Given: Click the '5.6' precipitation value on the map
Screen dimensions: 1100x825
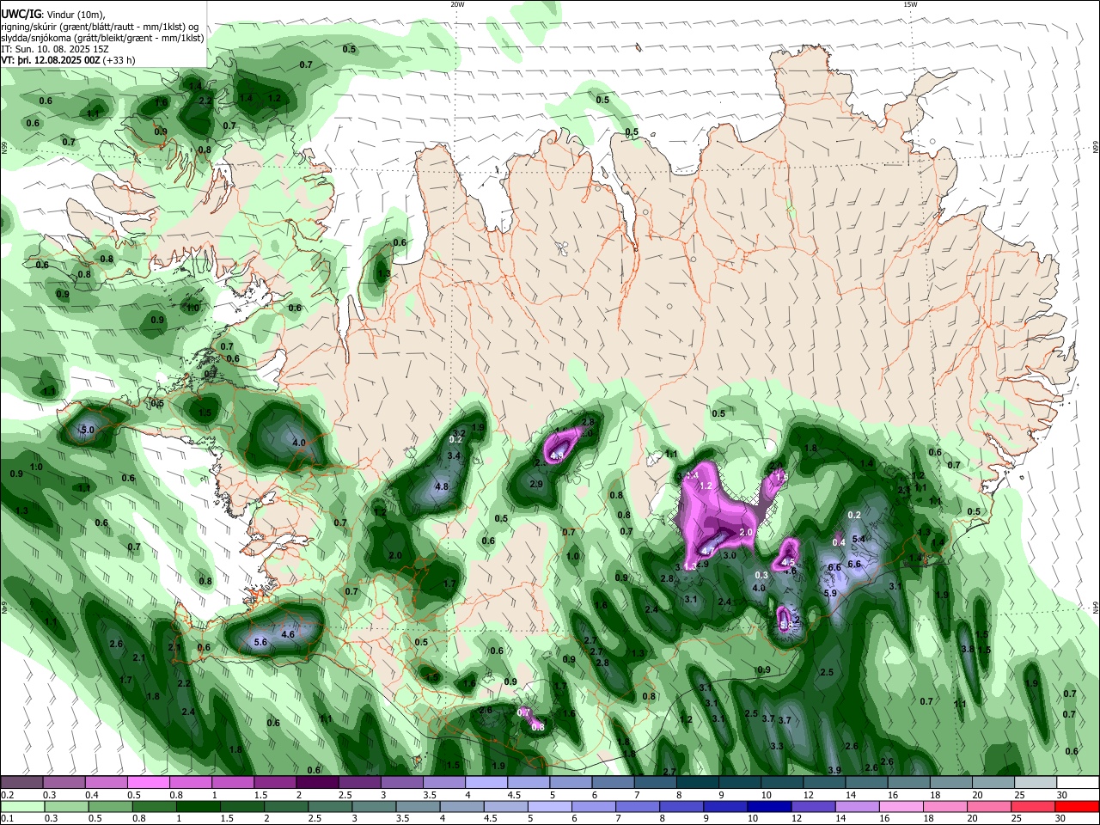Looking at the screenshot, I should 262,641.
